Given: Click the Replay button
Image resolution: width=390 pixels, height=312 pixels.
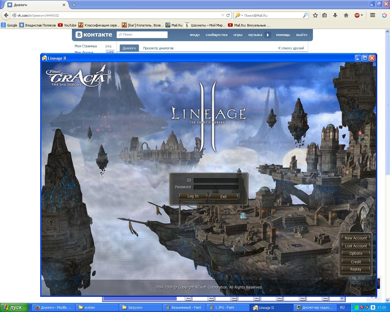Looking at the screenshot, I should (x=356, y=269).
